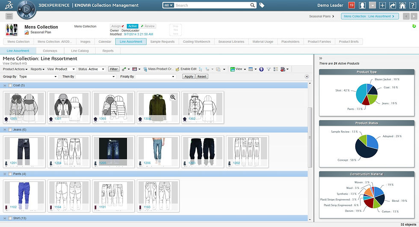This screenshot has height=227, width=419.
Task: Click the magnifier zoom icon on coat 1304
Action: point(173,97)
